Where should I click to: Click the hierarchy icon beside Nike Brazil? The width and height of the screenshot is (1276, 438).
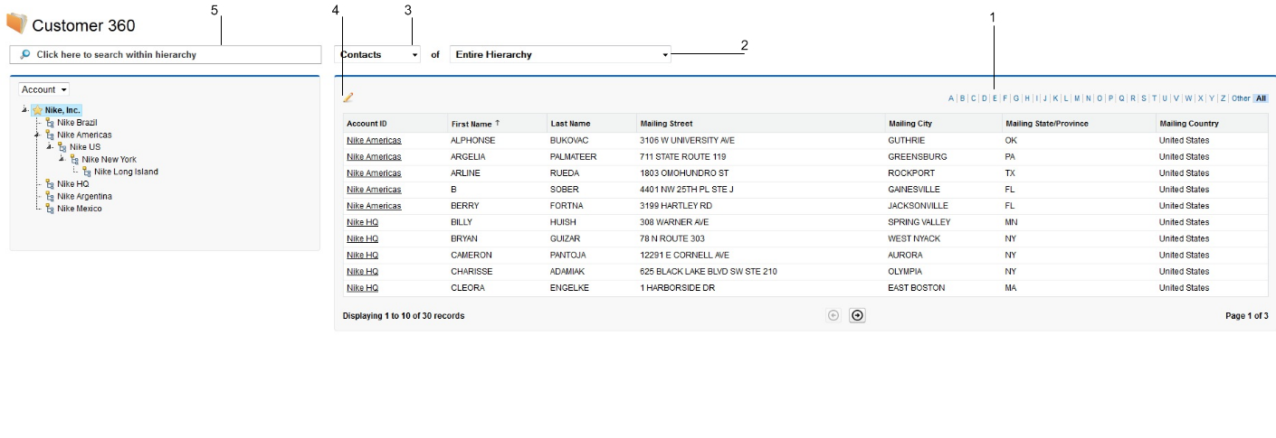[x=51, y=123]
